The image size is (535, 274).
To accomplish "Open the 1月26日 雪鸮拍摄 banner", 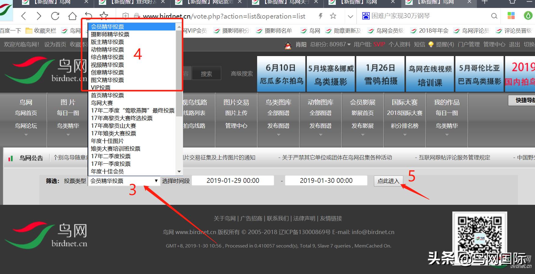I will [380, 74].
